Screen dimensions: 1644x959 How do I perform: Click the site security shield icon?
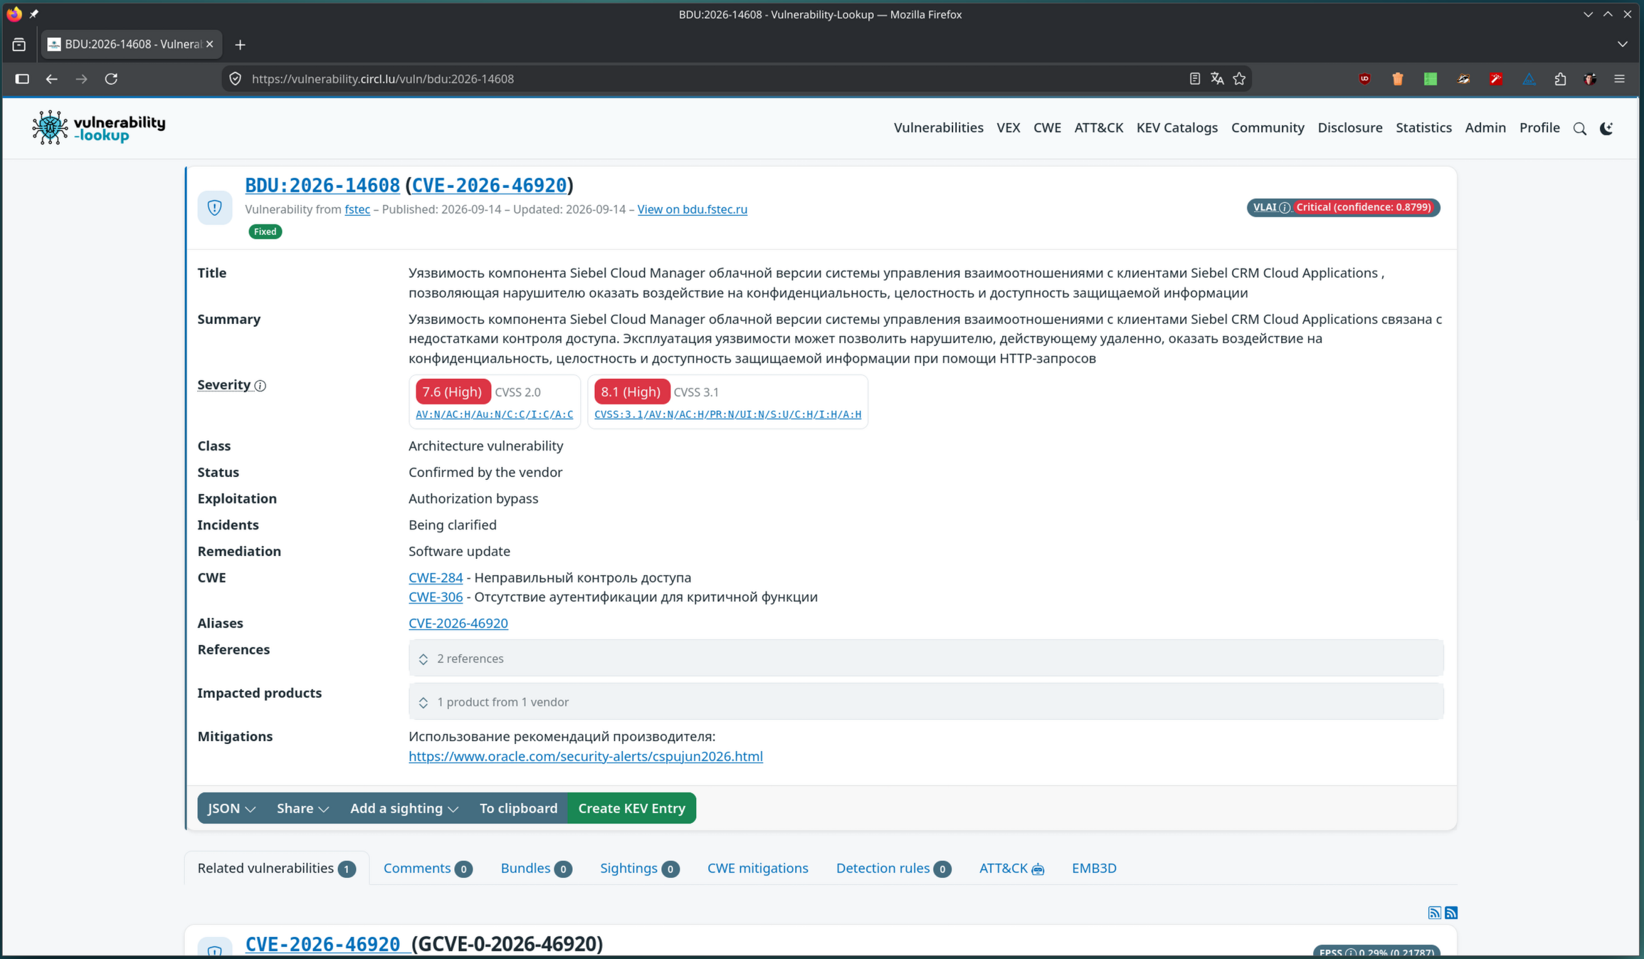tap(236, 79)
